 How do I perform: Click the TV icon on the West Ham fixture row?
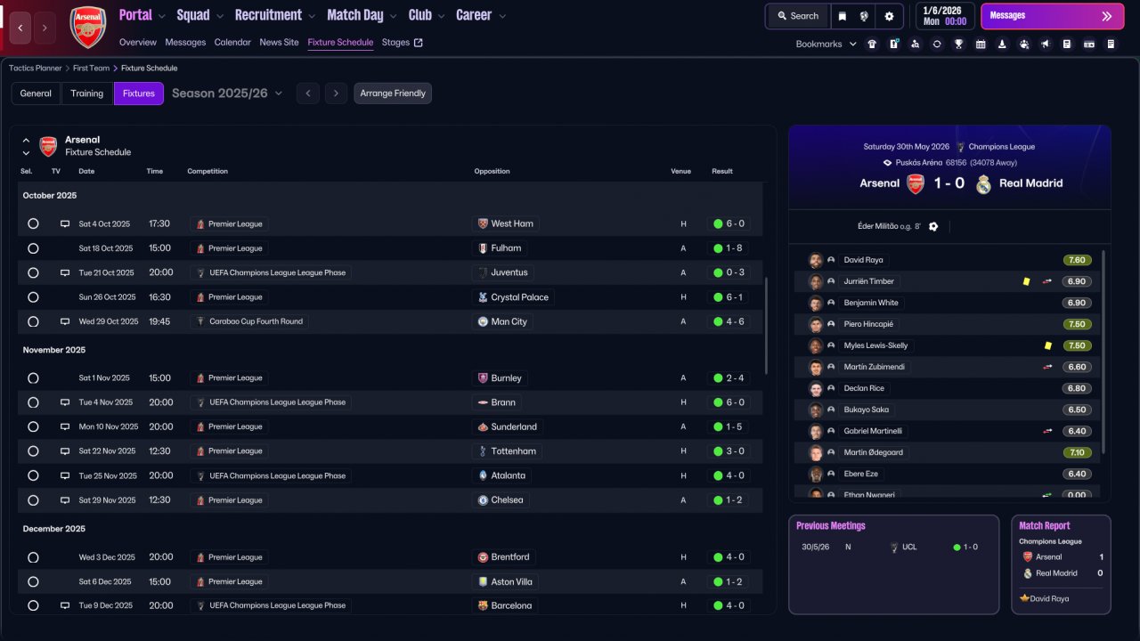[65, 224]
